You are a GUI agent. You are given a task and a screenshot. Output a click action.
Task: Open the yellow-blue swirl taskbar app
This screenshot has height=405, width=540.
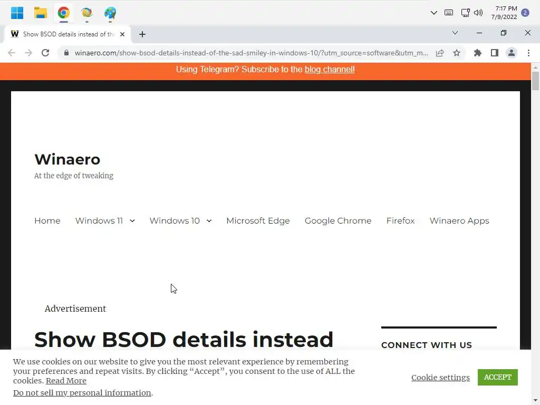coord(87,13)
